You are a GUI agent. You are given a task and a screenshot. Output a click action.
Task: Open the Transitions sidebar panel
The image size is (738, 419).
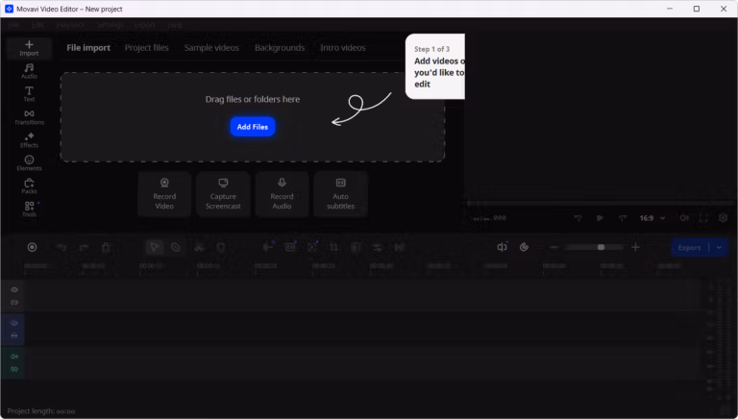(29, 117)
